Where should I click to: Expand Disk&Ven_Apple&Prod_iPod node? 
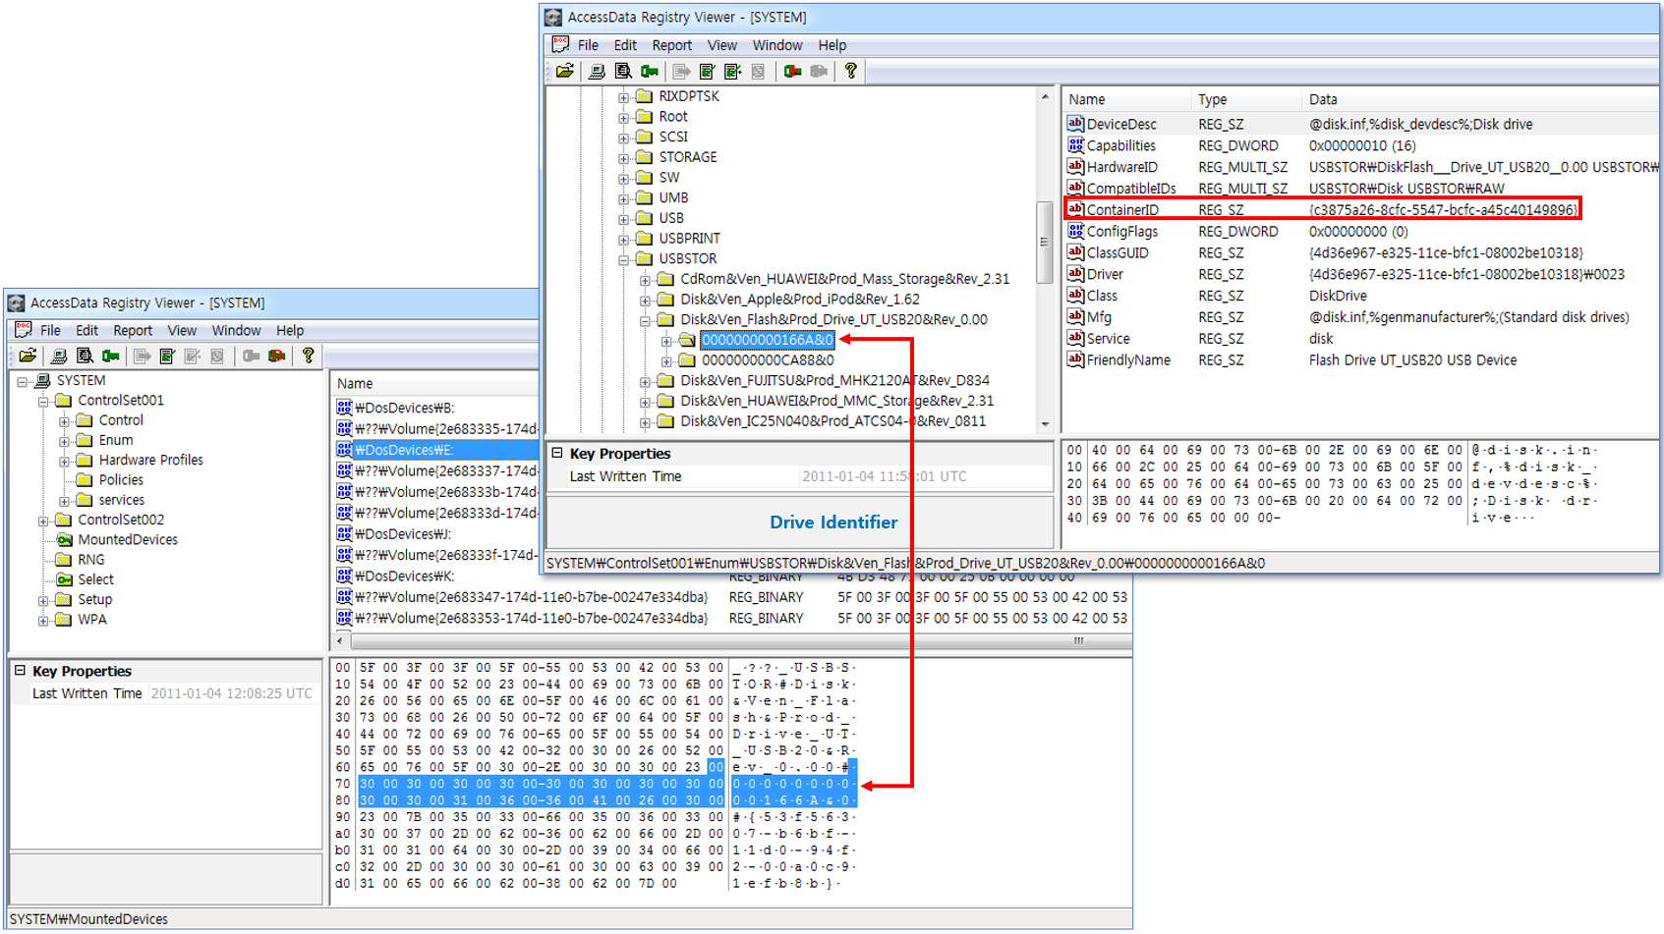point(645,300)
